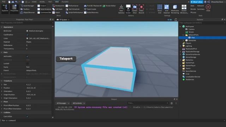Open Grid Material setting
Screen dimensions: 226x127
166,9
